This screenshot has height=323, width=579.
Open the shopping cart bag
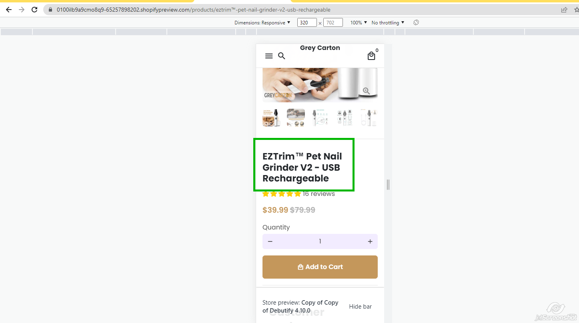(x=372, y=56)
